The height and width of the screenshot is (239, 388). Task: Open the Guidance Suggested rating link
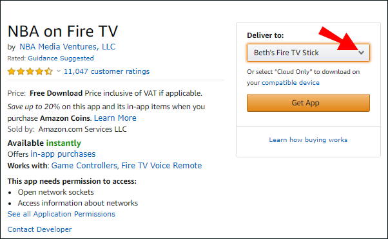pos(61,58)
